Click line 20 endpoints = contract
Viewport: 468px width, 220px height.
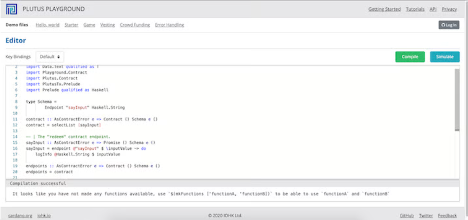point(49,172)
